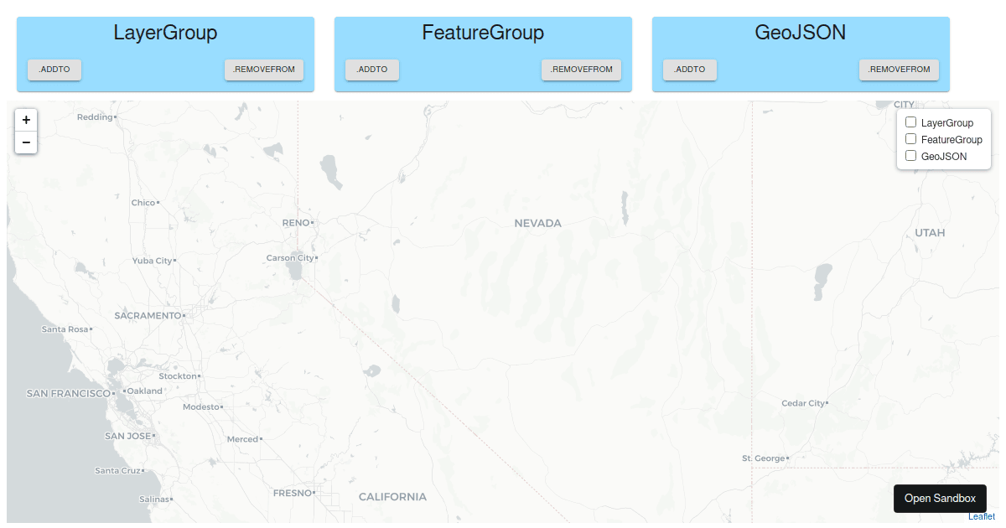This screenshot has width=1006, height=528.
Task: Click the GeoJSON panel title
Action: [800, 33]
